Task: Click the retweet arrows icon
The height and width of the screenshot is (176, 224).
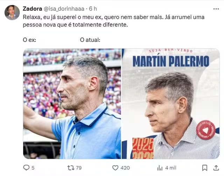Action: pyautogui.click(x=71, y=168)
